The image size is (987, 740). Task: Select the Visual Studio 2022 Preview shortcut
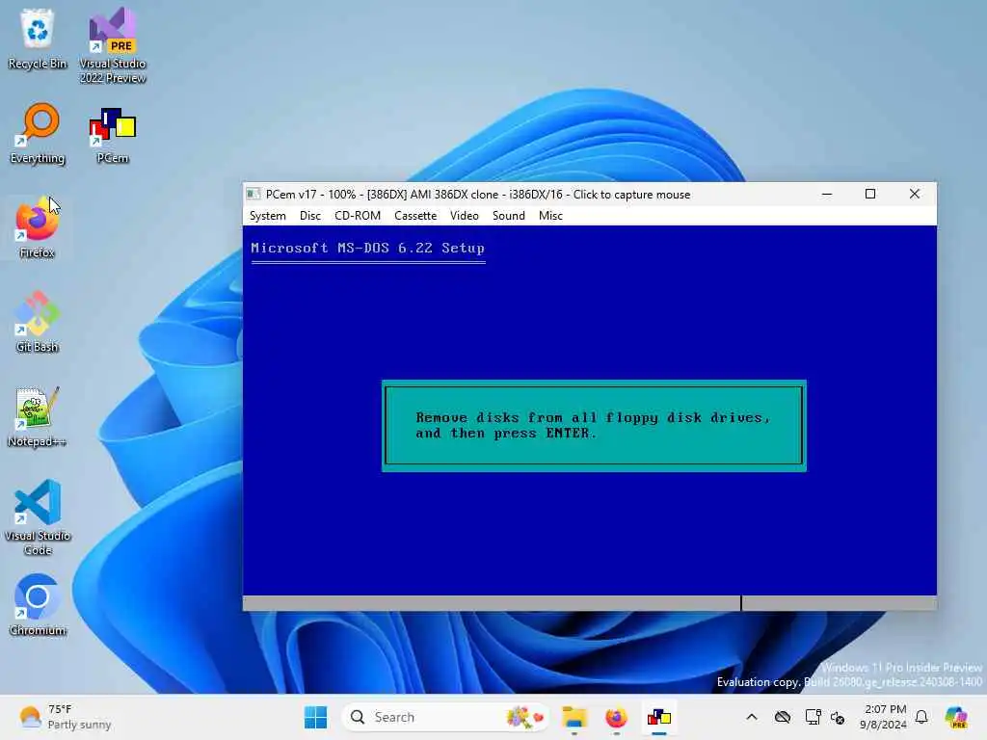point(113,46)
